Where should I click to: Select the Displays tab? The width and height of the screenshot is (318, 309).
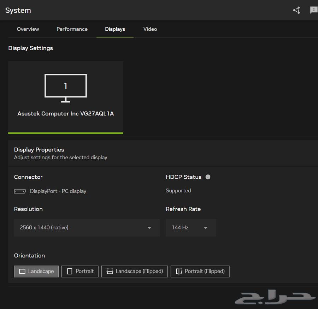115,29
